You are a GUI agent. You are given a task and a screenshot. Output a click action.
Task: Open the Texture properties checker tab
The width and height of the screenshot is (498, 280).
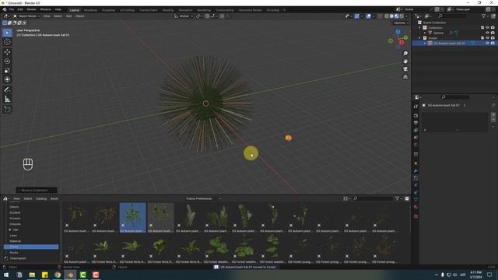(416, 216)
